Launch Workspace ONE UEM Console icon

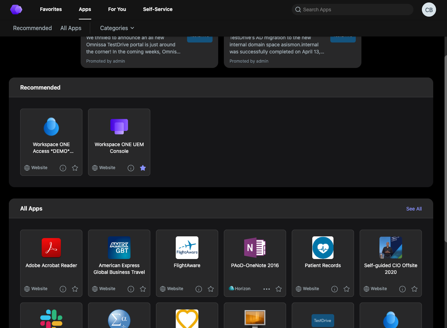(119, 127)
